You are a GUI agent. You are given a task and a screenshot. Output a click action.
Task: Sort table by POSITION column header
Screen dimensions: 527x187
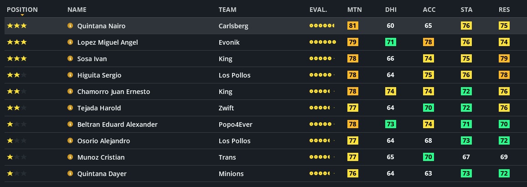(22, 10)
